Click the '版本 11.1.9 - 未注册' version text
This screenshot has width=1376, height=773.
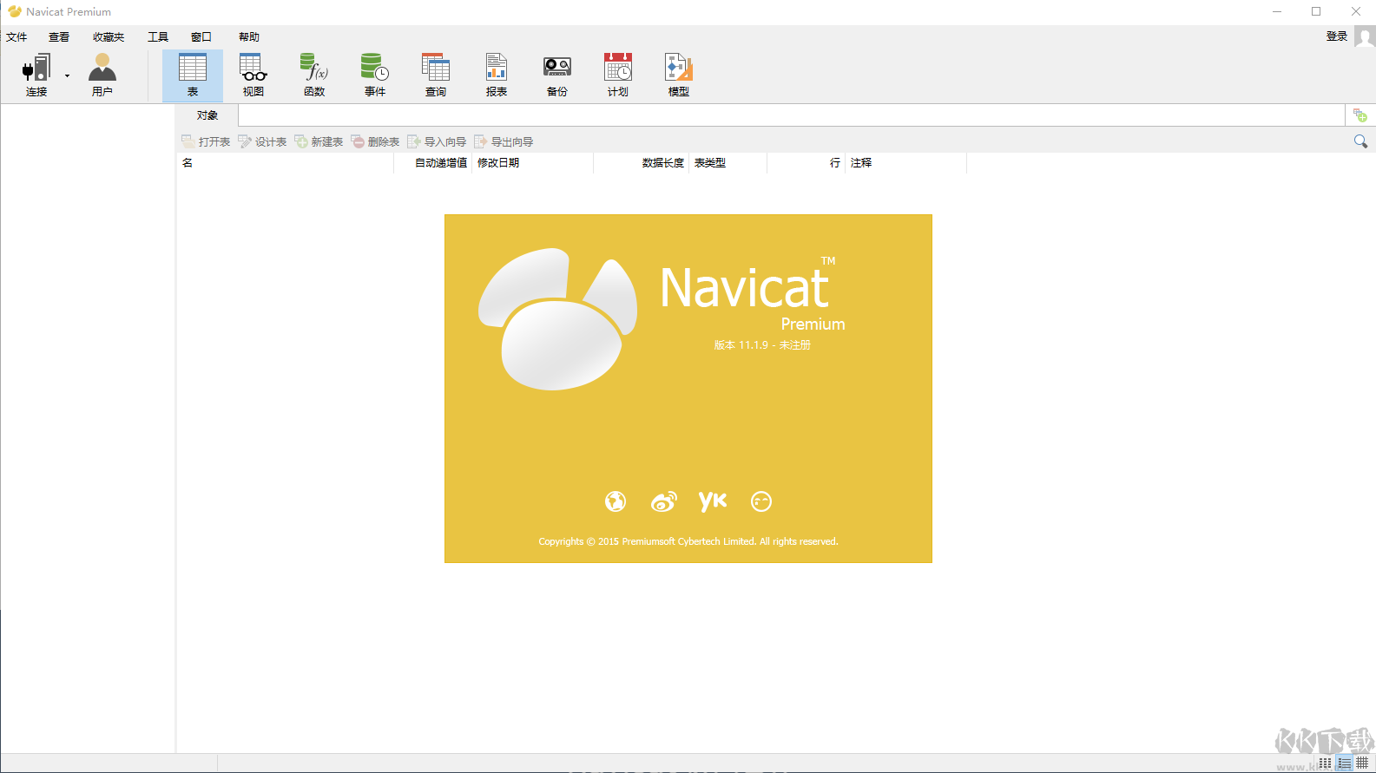762,345
